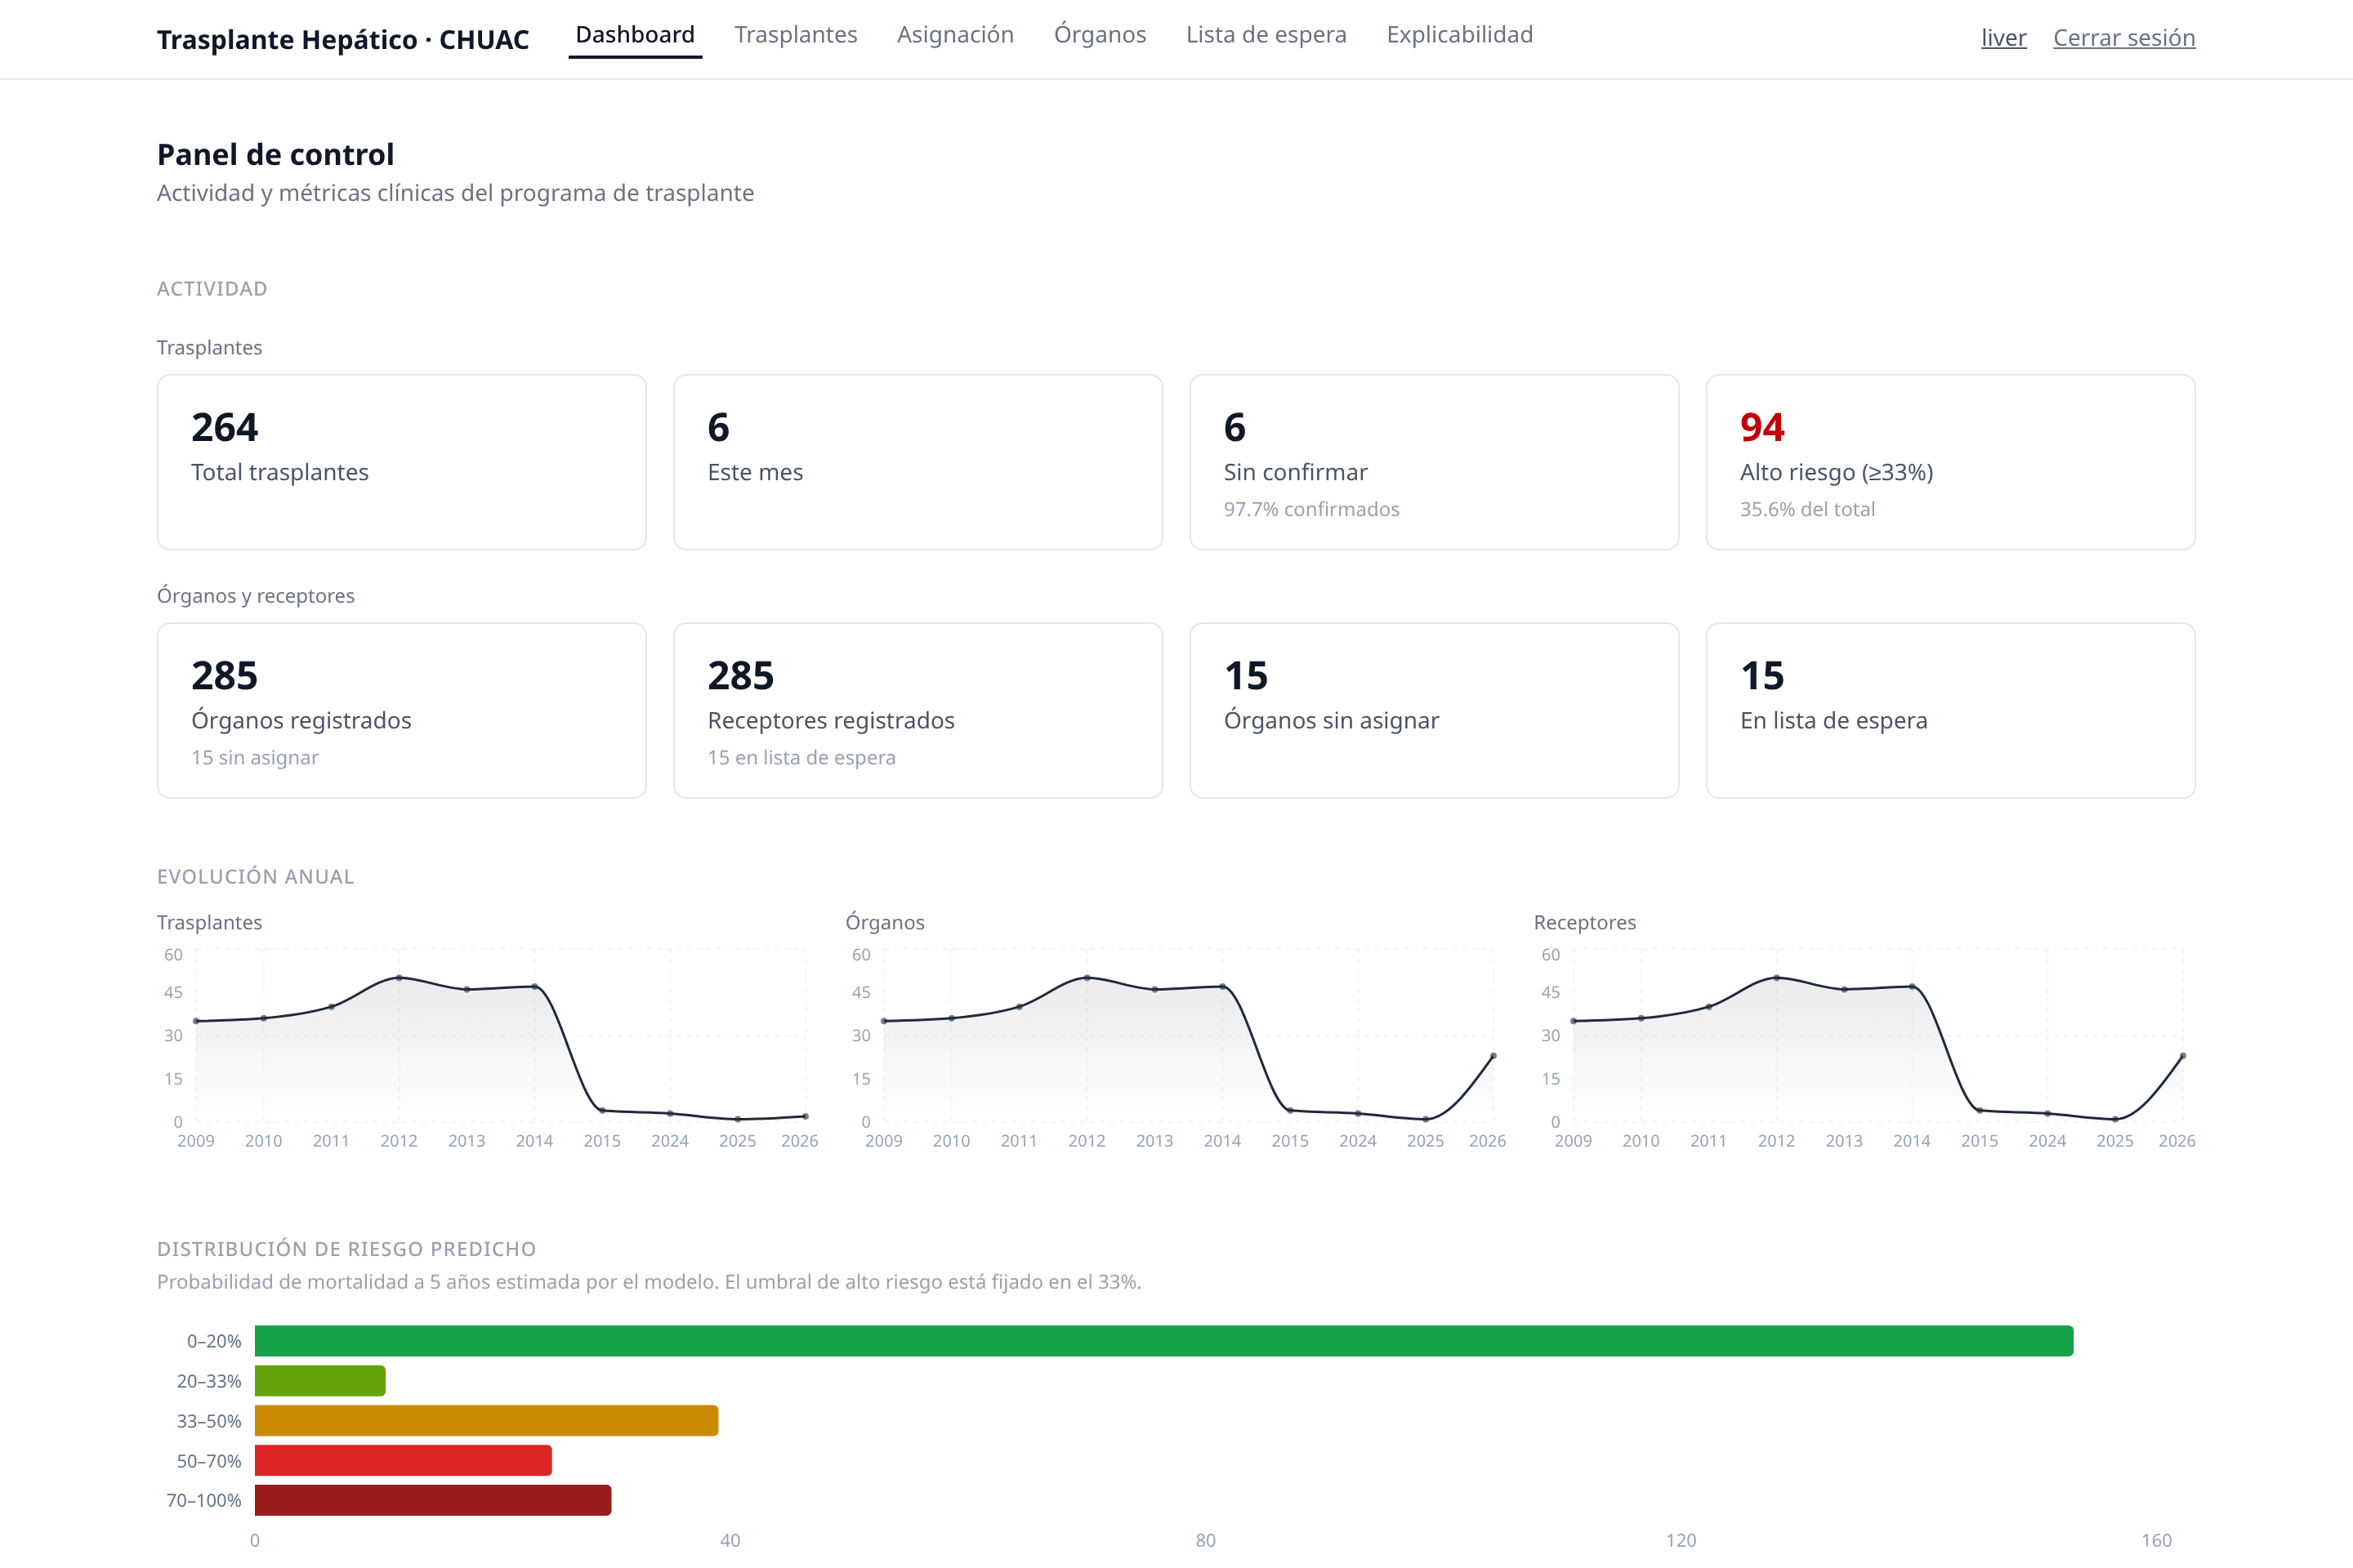The height and width of the screenshot is (1568, 2353).
Task: Go to the Órganos section
Action: tap(1100, 35)
